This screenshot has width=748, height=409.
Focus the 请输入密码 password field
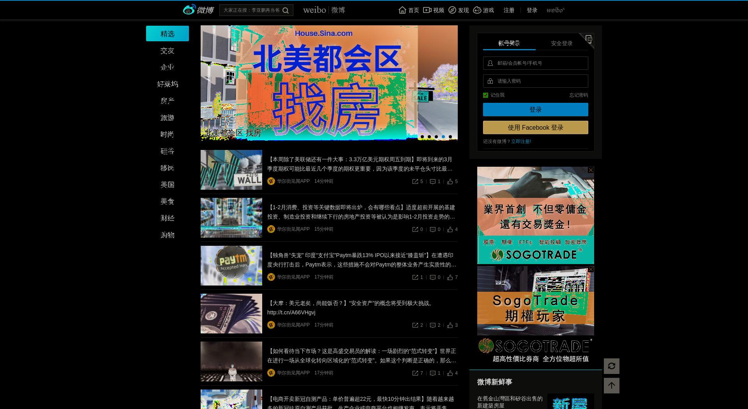pos(536,81)
